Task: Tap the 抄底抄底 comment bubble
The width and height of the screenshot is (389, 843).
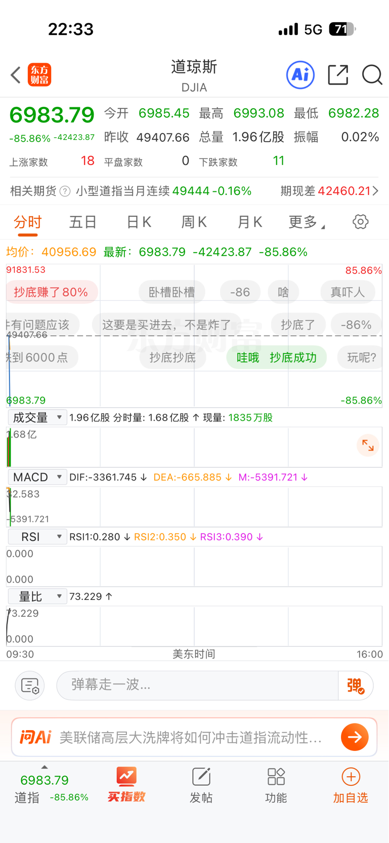Action: [x=172, y=357]
